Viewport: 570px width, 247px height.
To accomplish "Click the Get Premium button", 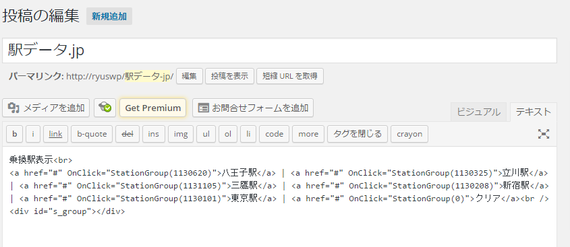I will [152, 108].
